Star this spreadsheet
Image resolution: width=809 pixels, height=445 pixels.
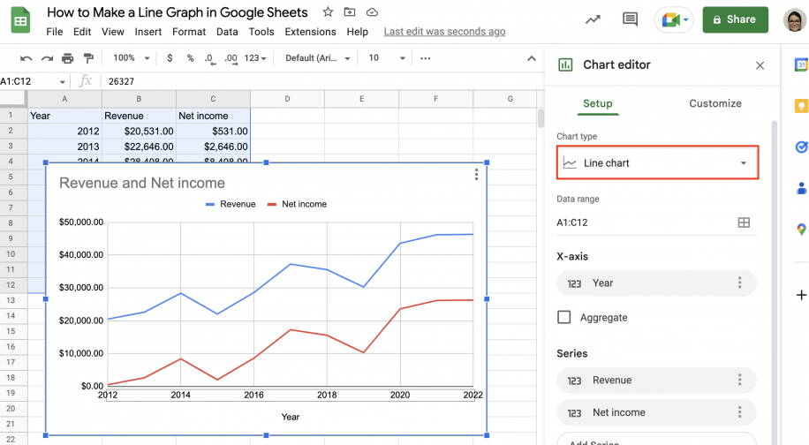(x=328, y=11)
